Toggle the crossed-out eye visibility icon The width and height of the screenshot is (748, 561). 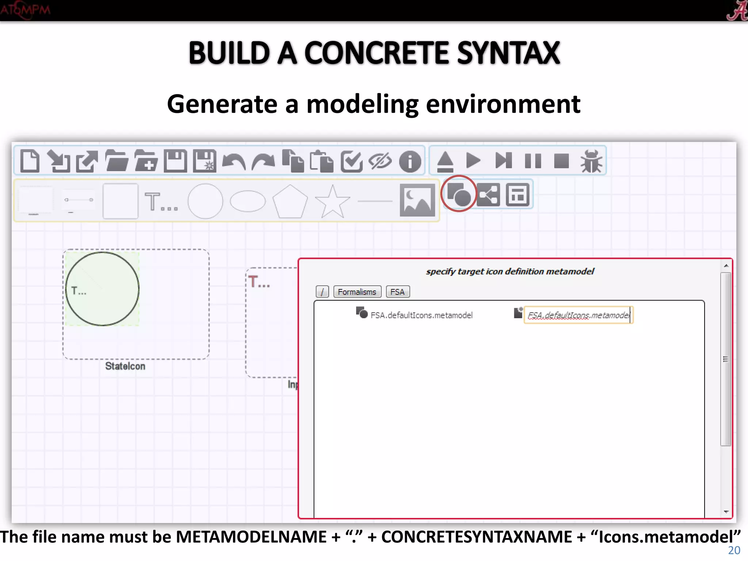pos(380,161)
